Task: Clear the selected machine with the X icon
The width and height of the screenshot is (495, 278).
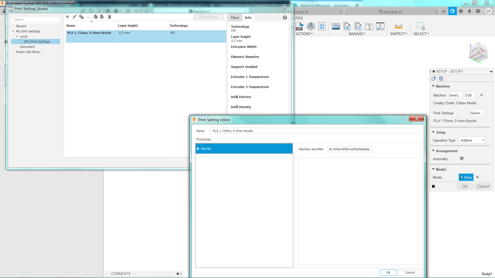Action: tap(482, 95)
